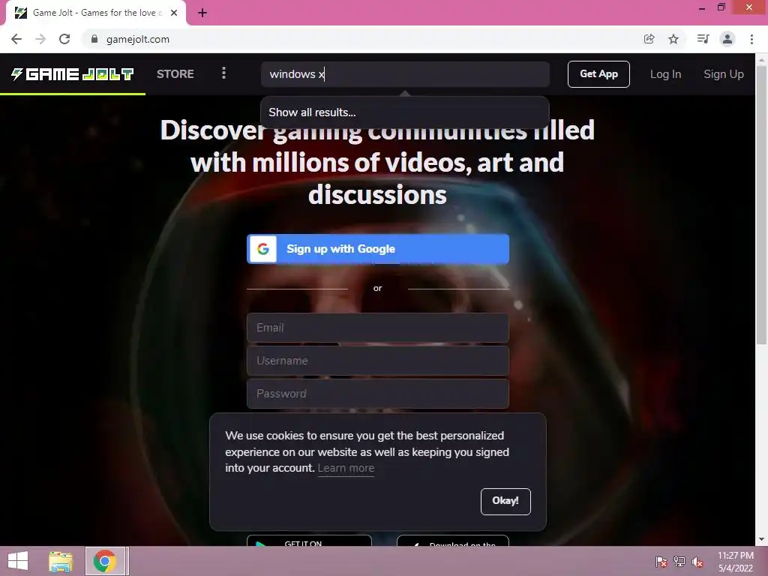Select the Game Jolt browser tab
Image resolution: width=768 pixels, height=576 pixels.
pos(95,13)
